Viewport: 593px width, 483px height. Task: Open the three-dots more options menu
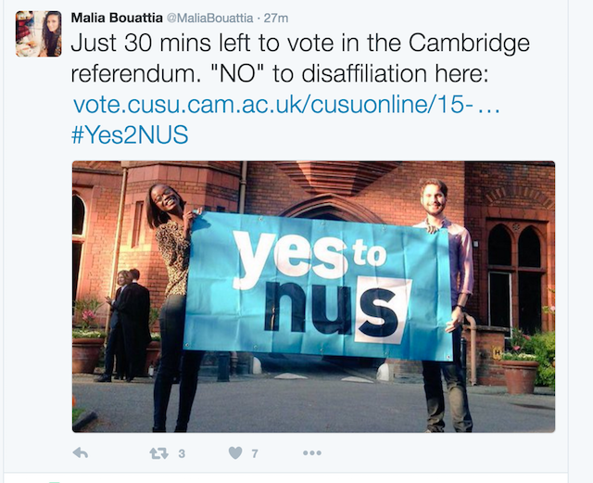coord(312,452)
